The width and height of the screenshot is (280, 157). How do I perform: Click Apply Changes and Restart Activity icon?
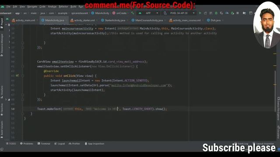click(205, 13)
